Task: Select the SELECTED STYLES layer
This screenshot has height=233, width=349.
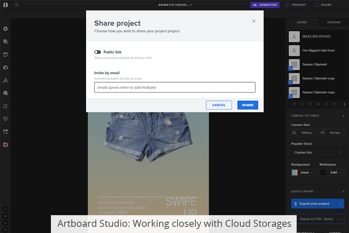Action: tap(318, 36)
